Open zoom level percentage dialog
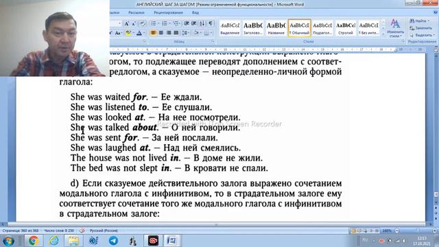439x247 pixels. point(387,231)
